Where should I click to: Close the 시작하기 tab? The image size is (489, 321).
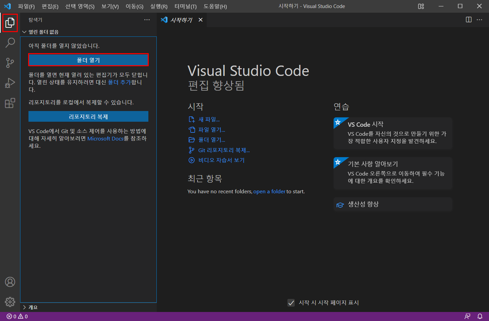click(201, 20)
